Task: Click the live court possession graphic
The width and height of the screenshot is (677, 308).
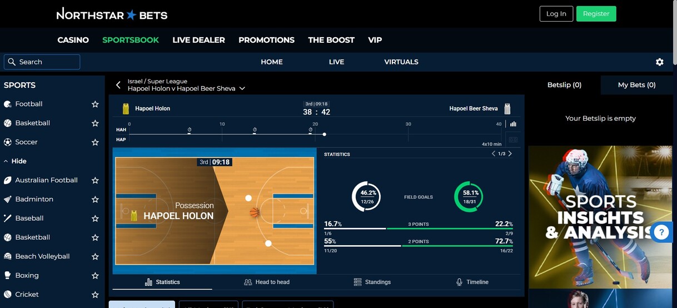Action: pos(215,211)
